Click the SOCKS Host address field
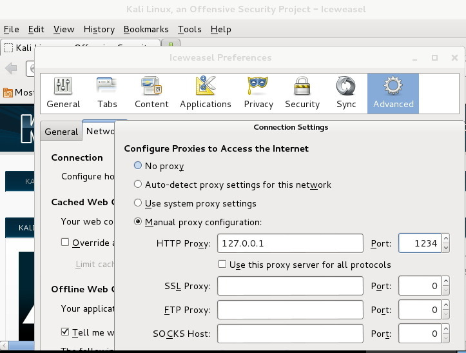The height and width of the screenshot is (353, 466). (x=290, y=334)
